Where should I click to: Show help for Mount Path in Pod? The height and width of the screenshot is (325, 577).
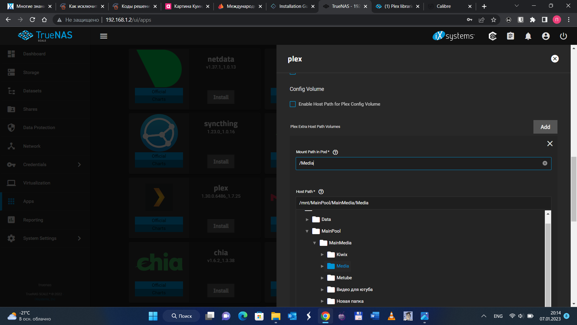(335, 152)
